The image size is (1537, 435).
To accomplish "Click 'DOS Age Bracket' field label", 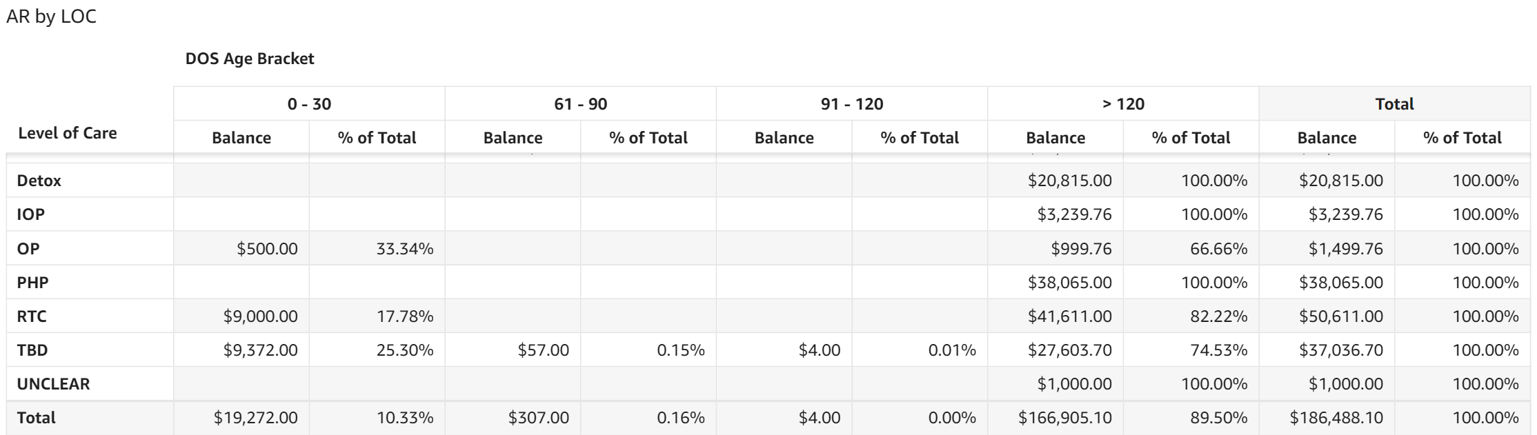I will coord(250,59).
